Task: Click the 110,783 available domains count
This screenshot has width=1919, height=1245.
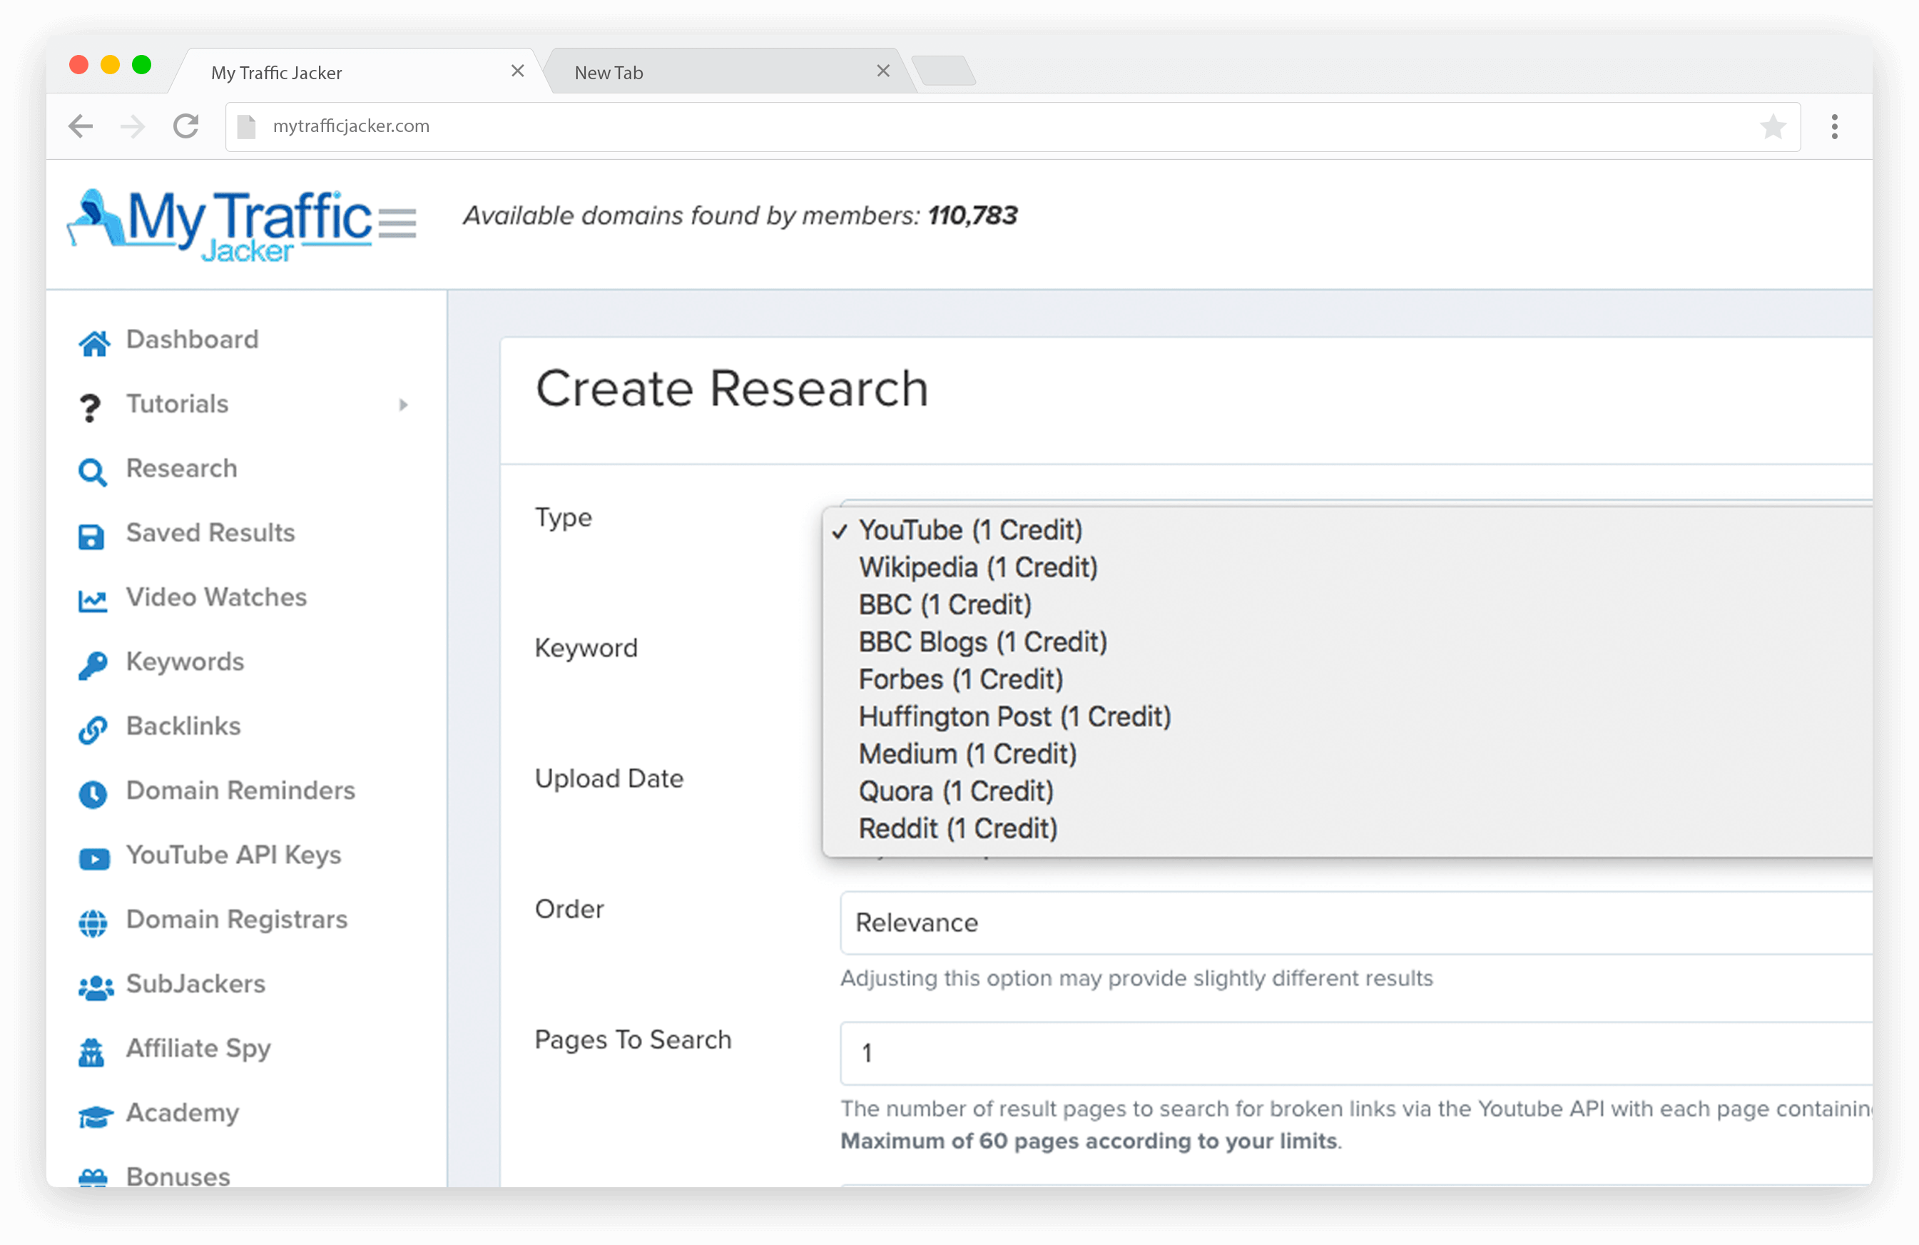Action: [972, 216]
